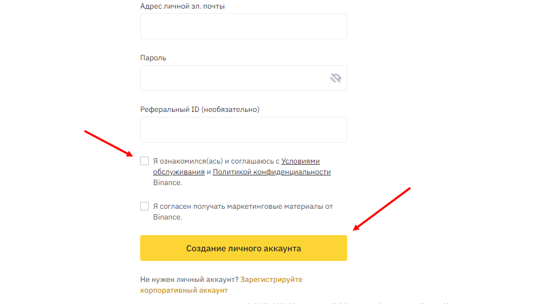Click the Пароль field label
This screenshot has height=304, width=539.
coord(153,58)
